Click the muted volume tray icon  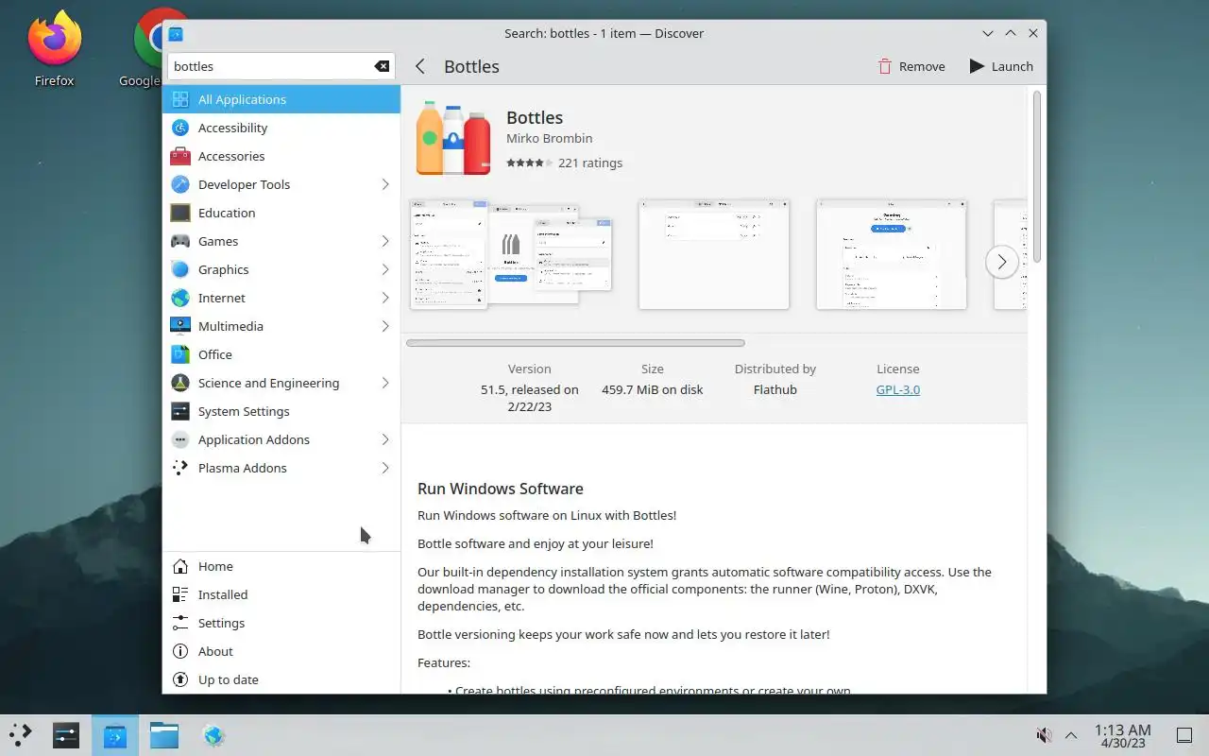(1044, 735)
